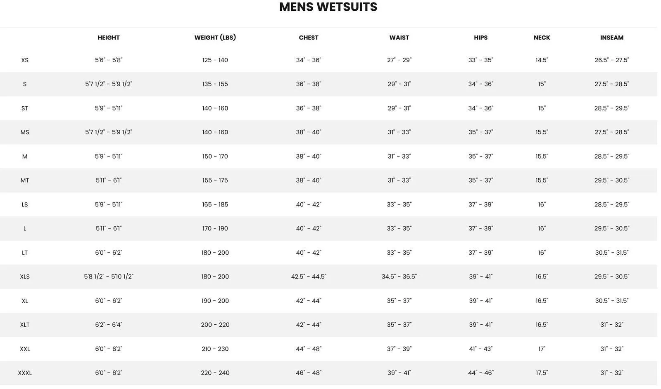This screenshot has height=389, width=661.
Task: Select the XXXL size row label
Action: 25,373
